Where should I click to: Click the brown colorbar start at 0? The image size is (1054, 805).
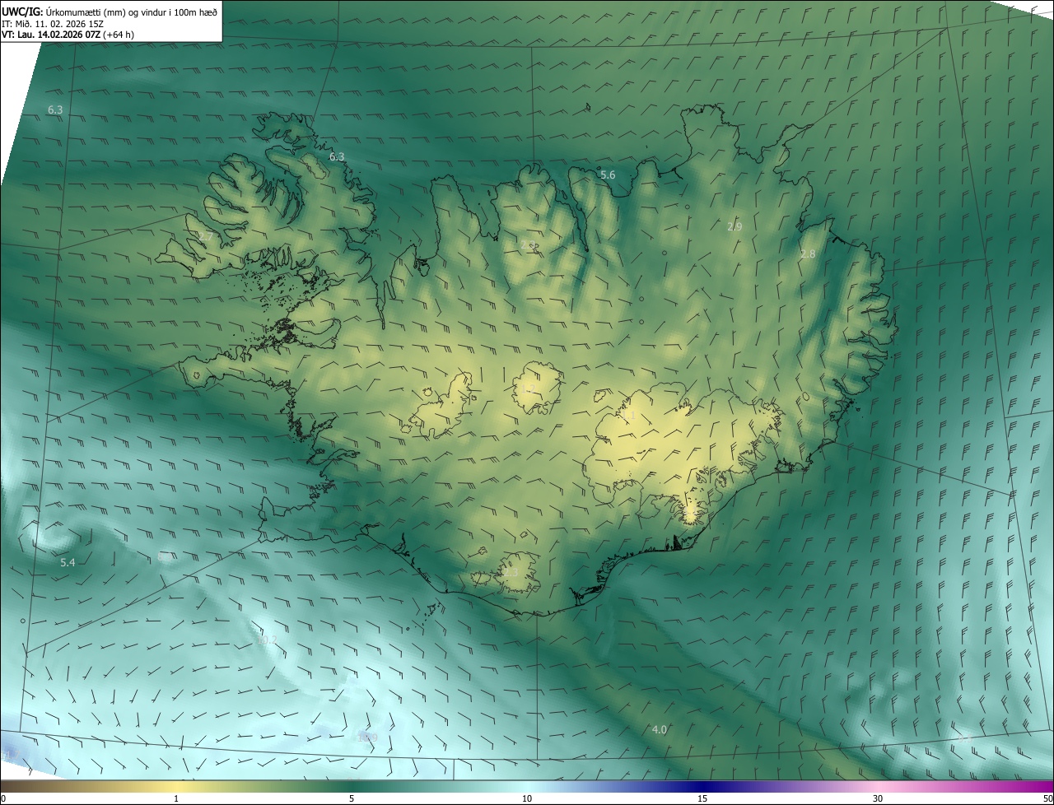10,787
